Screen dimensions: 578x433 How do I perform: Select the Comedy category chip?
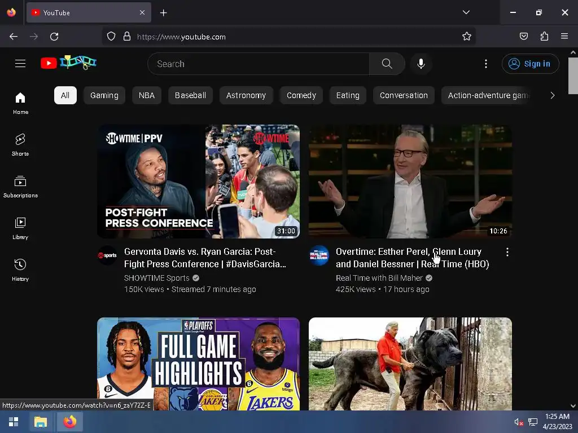301,95
